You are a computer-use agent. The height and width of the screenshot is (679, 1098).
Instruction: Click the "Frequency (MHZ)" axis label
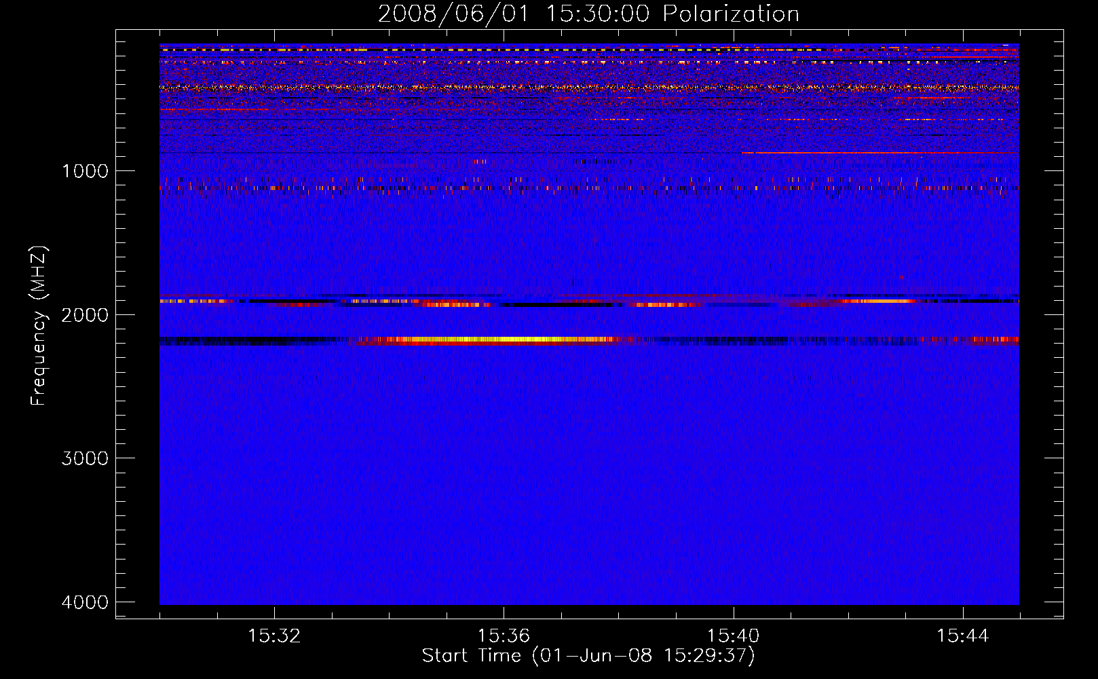pos(39,326)
